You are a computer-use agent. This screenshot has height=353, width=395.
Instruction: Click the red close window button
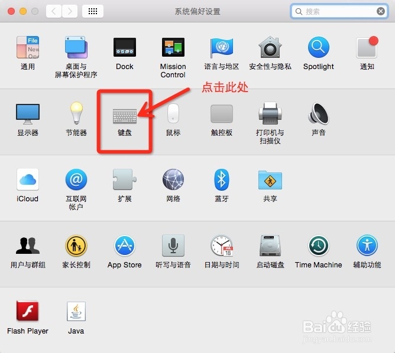(11, 11)
